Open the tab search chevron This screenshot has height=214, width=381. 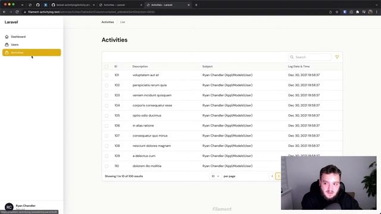(377, 5)
